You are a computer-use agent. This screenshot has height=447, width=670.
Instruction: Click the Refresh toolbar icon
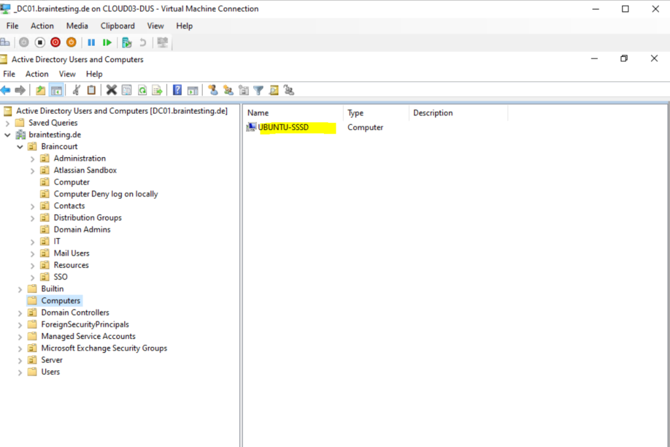(x=142, y=90)
